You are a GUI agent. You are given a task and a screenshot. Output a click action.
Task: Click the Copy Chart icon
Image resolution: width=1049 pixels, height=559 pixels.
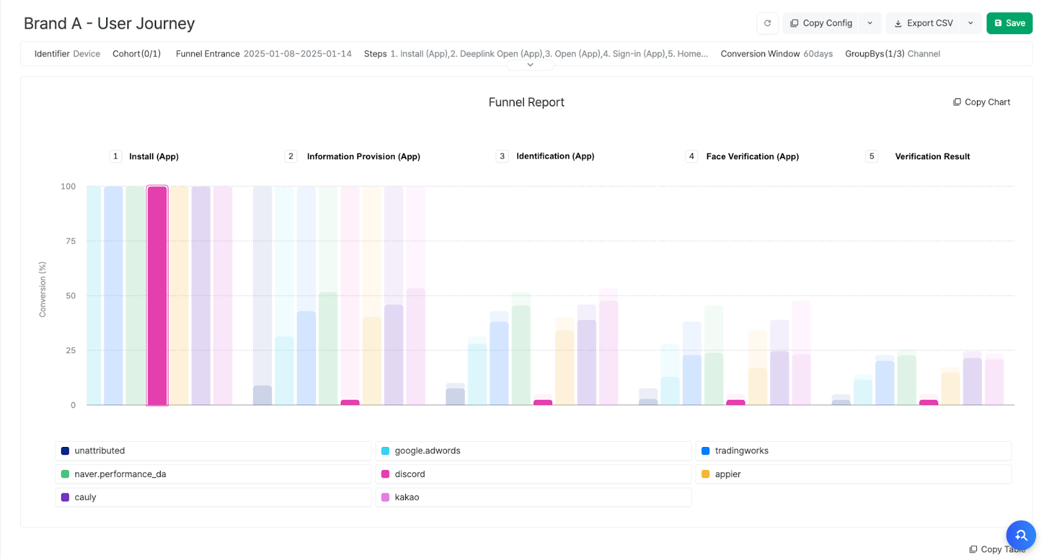tap(957, 102)
